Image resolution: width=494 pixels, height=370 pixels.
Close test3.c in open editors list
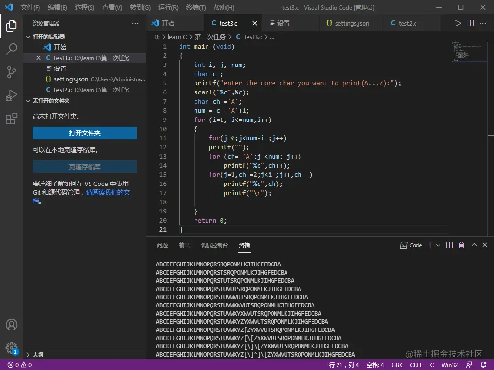coord(39,58)
